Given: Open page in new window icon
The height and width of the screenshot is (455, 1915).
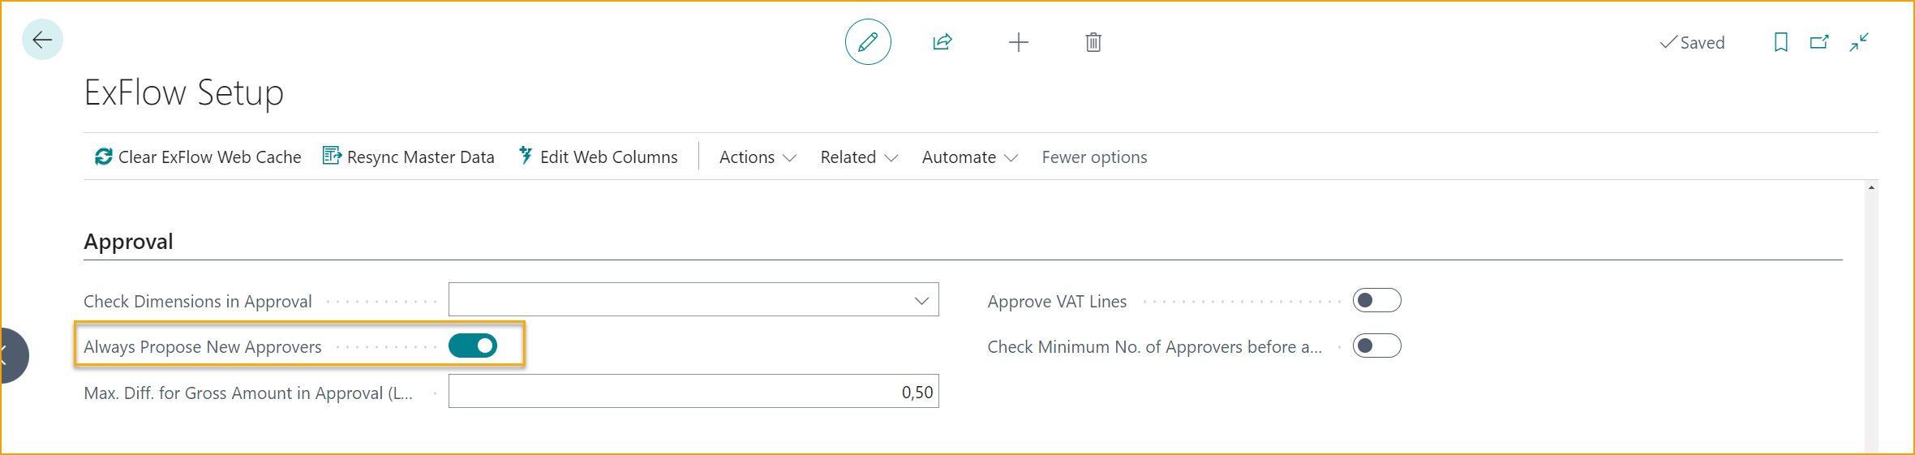Looking at the screenshot, I should [x=1820, y=42].
